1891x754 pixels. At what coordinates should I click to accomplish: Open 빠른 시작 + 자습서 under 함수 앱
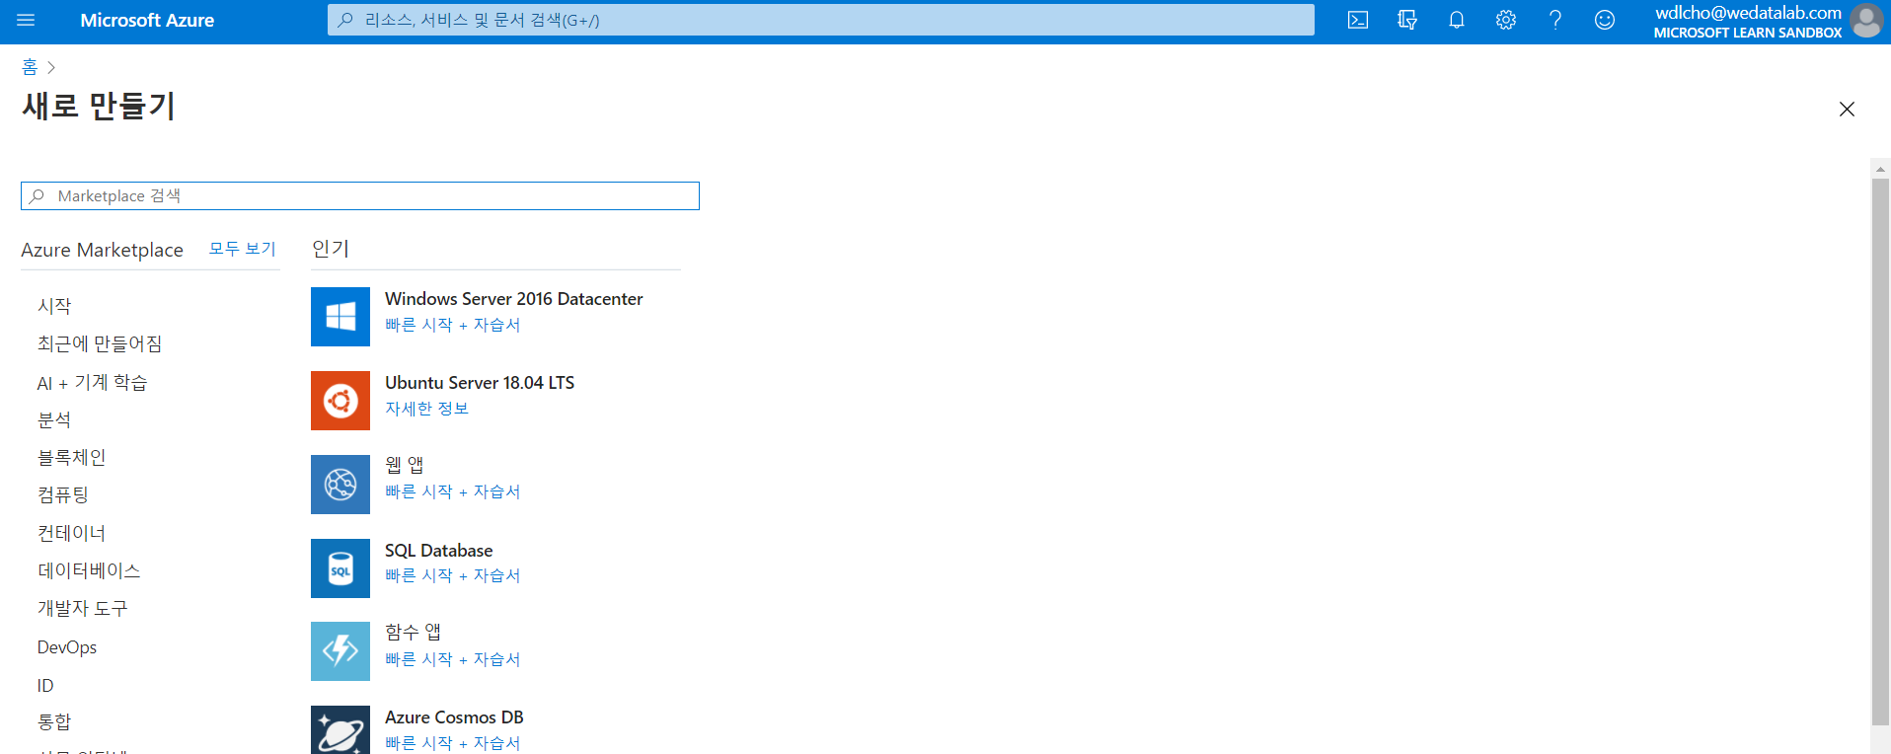click(x=453, y=659)
